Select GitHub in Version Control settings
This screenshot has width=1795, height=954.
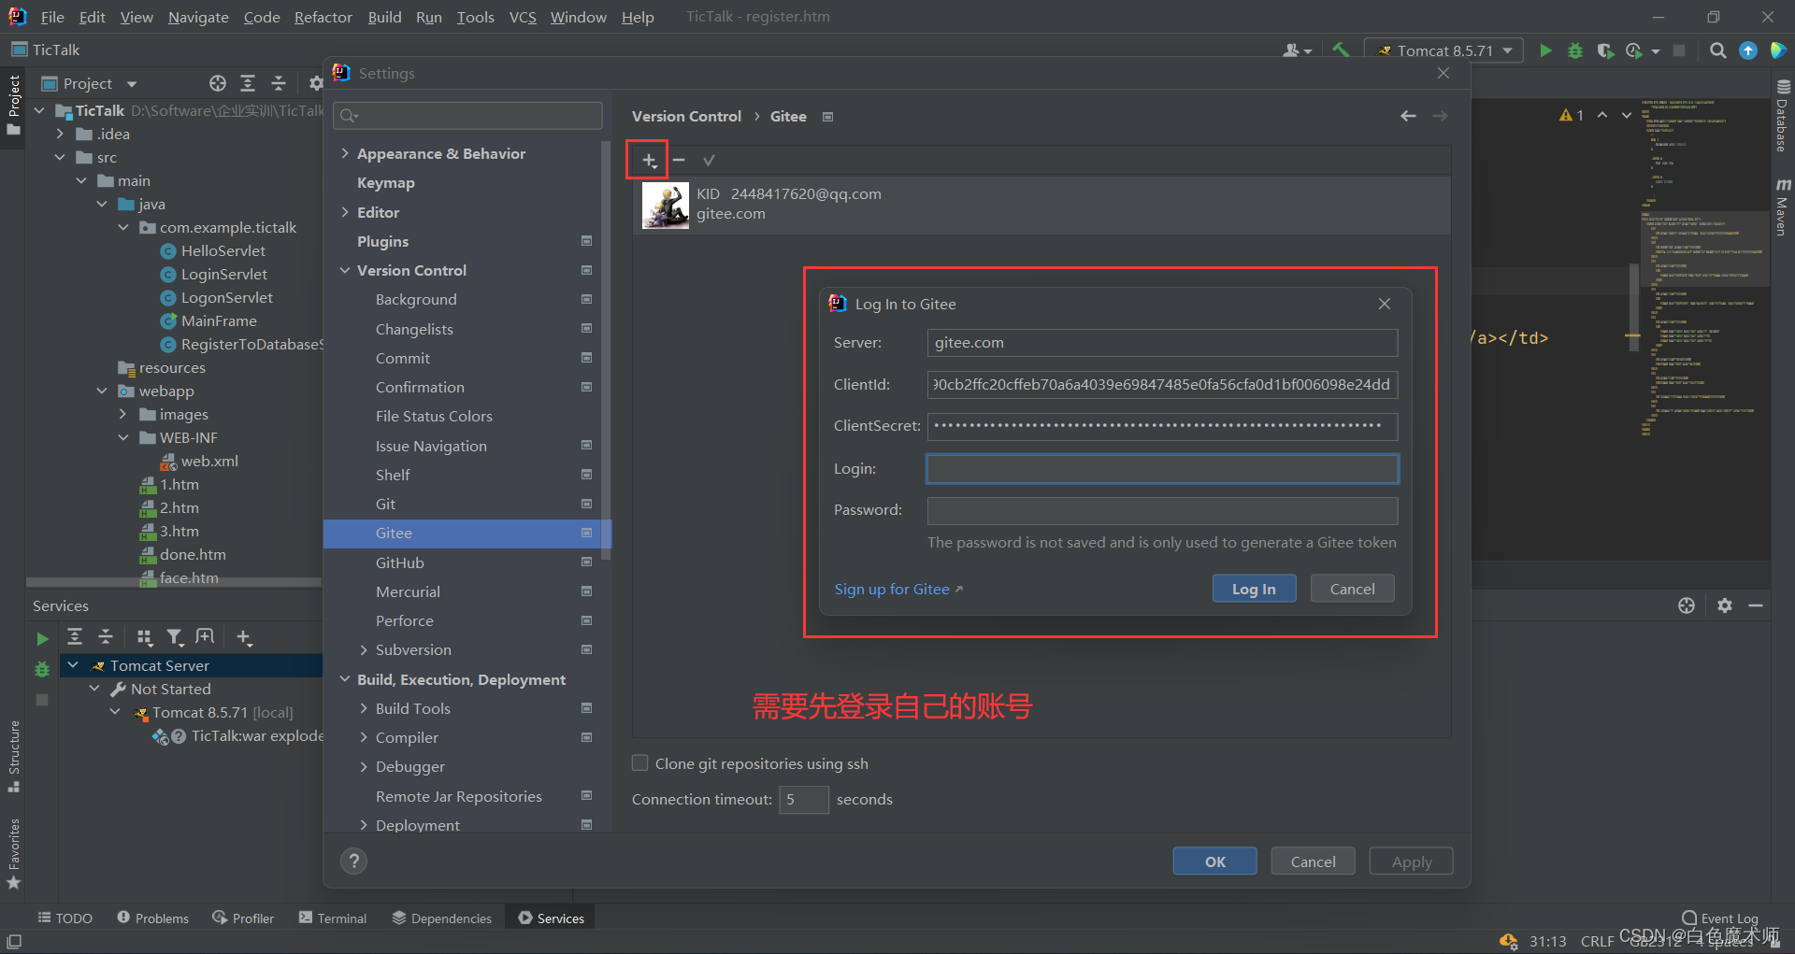pyautogui.click(x=399, y=562)
